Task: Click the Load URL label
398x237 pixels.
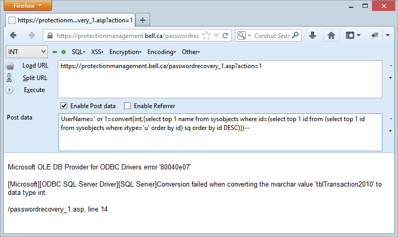Action: coord(35,65)
